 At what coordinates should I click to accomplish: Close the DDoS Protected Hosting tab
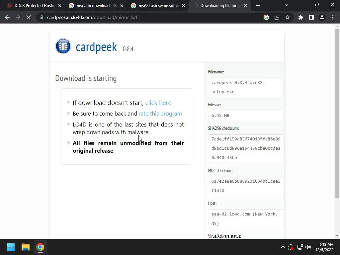click(x=60, y=6)
